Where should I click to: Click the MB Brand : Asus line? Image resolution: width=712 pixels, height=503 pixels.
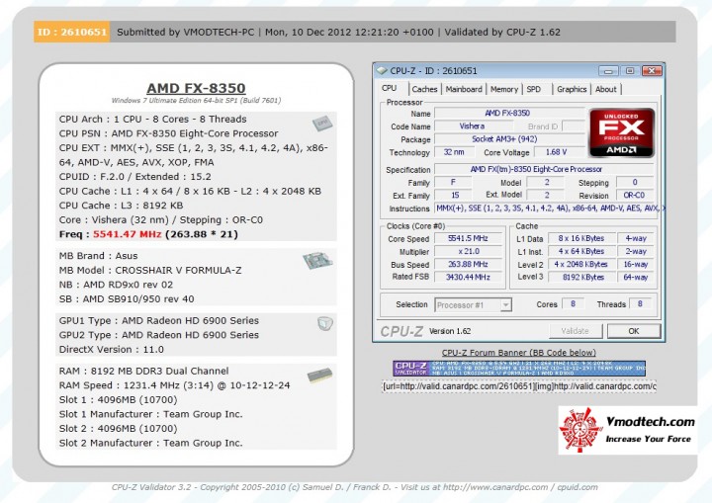point(98,256)
